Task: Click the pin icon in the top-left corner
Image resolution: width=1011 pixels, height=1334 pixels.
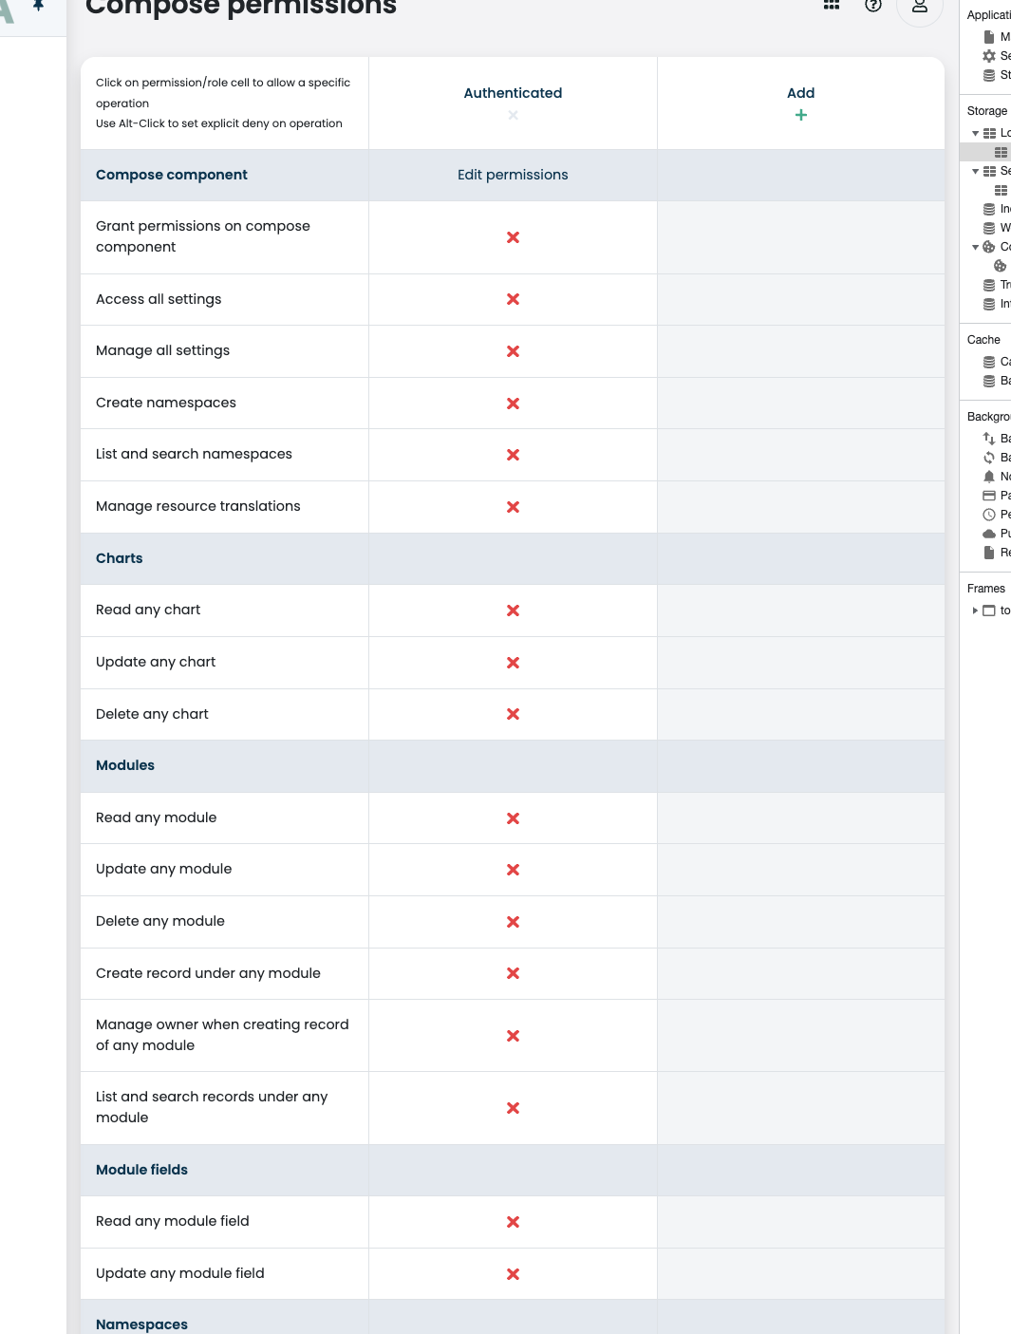Action: (36, 6)
